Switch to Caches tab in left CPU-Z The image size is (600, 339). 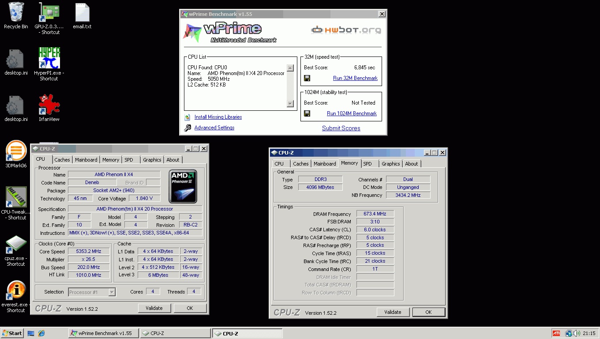[62, 160]
